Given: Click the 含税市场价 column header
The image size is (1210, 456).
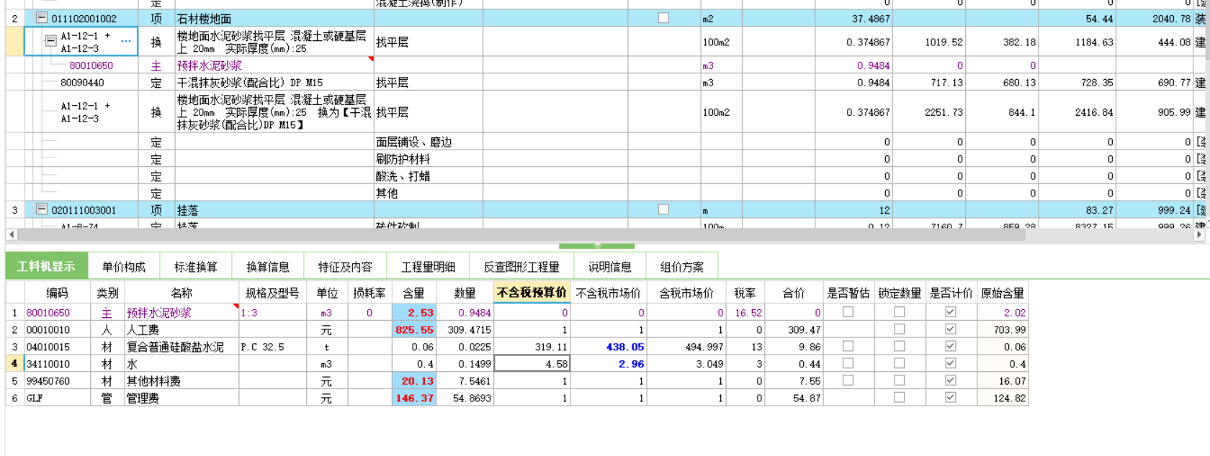Looking at the screenshot, I should (686, 293).
